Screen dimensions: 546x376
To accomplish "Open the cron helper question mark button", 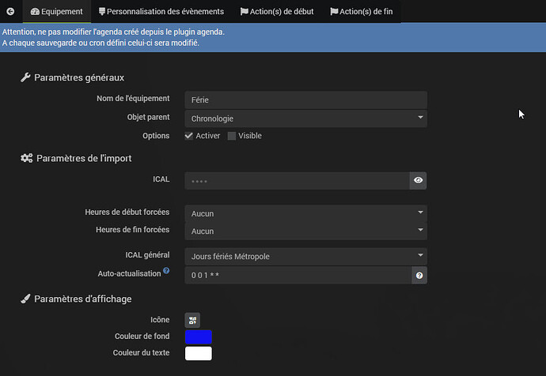I will (x=419, y=275).
